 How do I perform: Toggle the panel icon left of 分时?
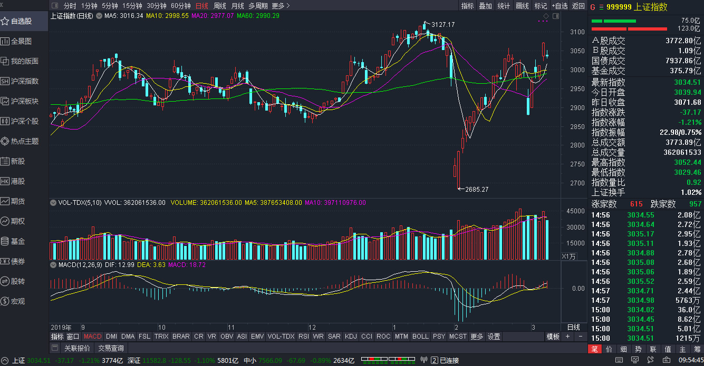click(x=55, y=6)
